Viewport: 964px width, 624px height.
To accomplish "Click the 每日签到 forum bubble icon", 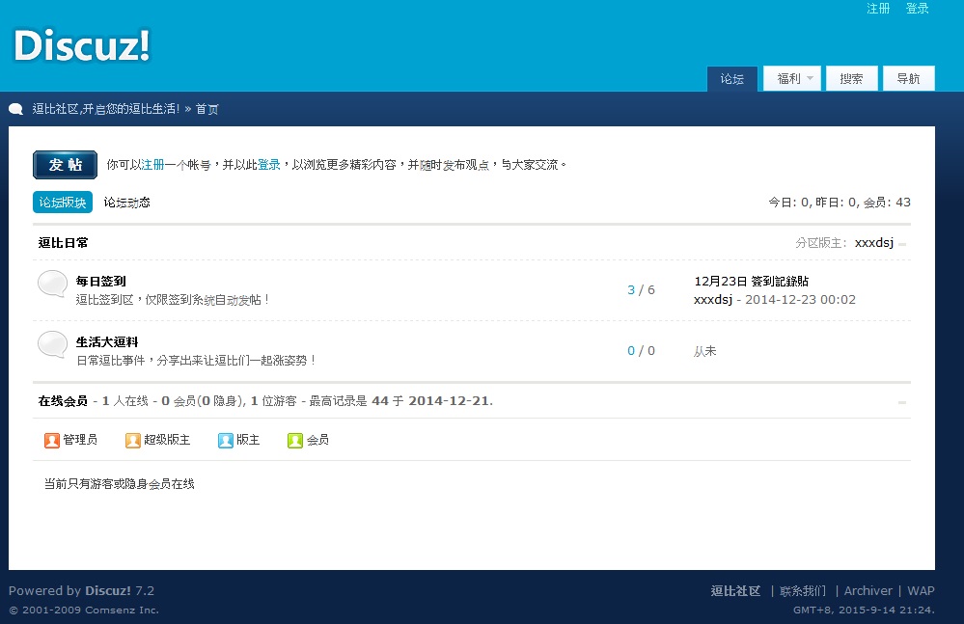I will (x=53, y=284).
